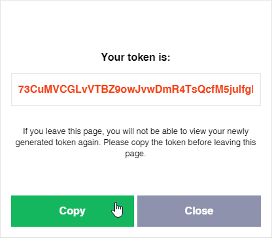
Task: Click the first line 'If you leave this page'
Action: tap(135, 131)
